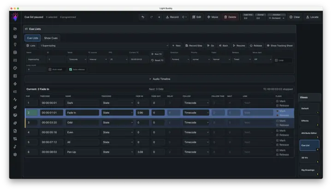Check Release flag for cue 1 Dark
Viewport: 332px width, 191px height.
click(278, 106)
